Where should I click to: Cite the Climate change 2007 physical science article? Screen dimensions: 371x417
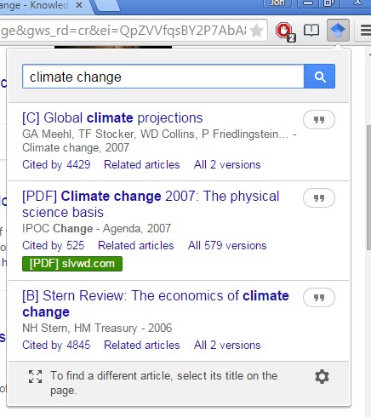pos(319,198)
